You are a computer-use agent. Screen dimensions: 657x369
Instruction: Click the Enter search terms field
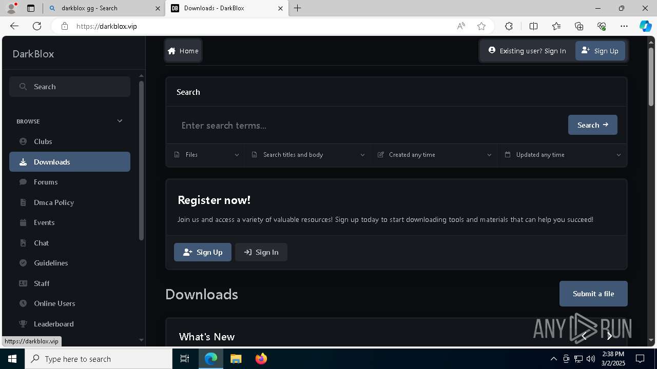point(370,125)
